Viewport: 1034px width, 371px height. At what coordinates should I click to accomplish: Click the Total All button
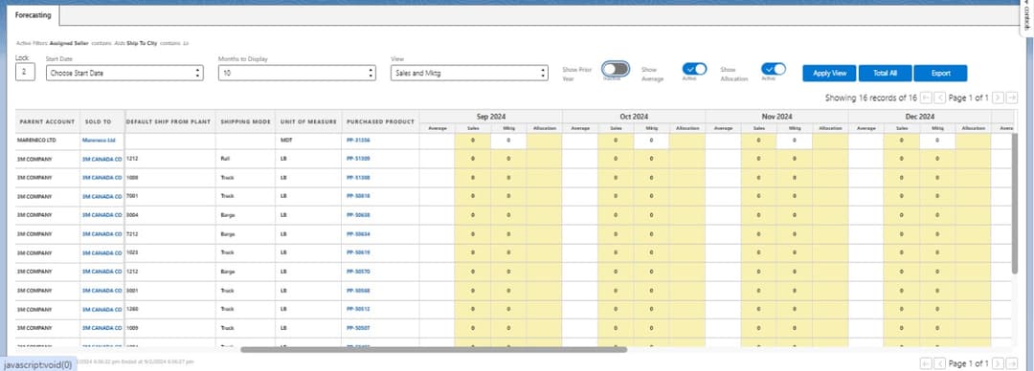pos(885,73)
